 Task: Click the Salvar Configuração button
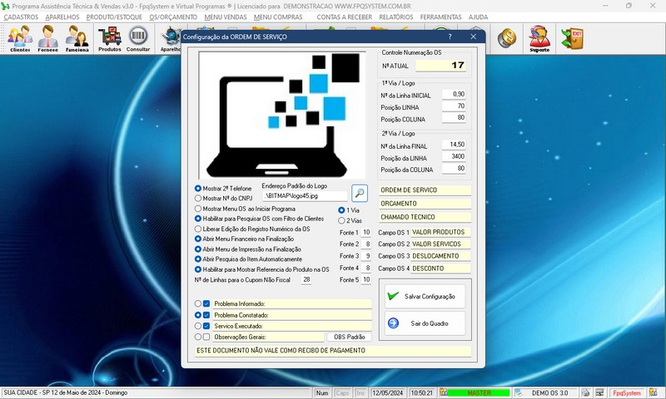(424, 296)
